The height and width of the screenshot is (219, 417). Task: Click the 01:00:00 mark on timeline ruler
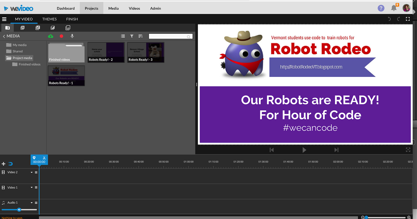pos(189,162)
